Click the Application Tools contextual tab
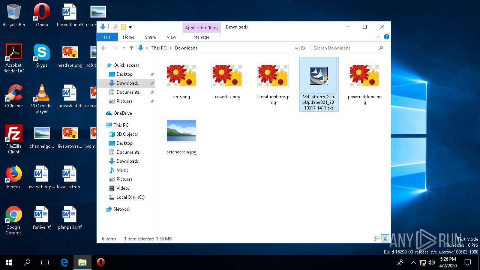This screenshot has width=480, height=270. [202, 28]
